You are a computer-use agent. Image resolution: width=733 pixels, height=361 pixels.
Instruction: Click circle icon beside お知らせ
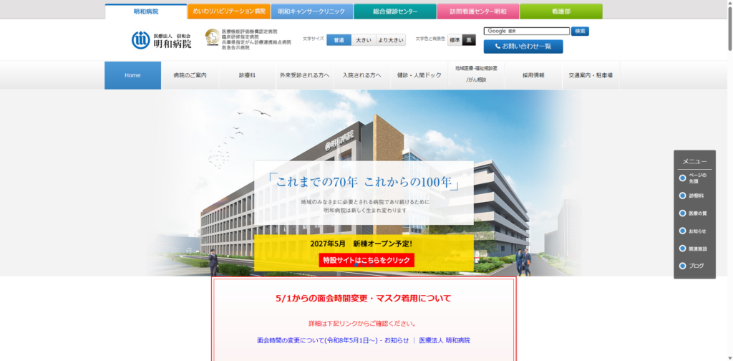click(x=682, y=231)
